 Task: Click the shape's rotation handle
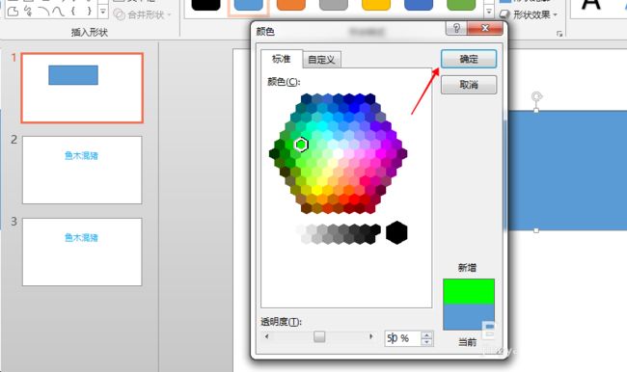(536, 96)
